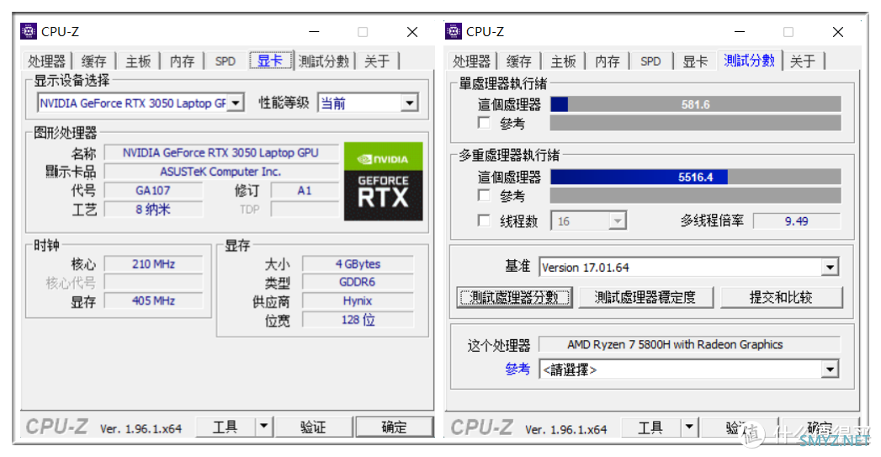Click the AMD Ryzen 7 5800H processor name field
The width and height of the screenshot is (881, 457).
tap(690, 344)
